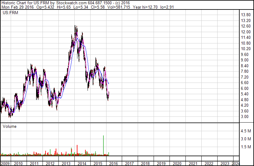Click the 2018 year label

point(145,164)
